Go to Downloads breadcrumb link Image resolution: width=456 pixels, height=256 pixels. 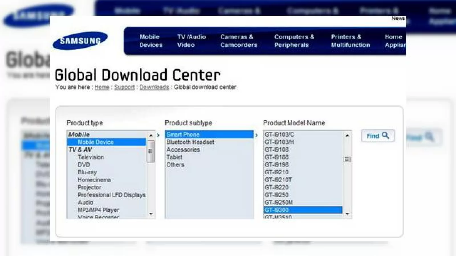pos(154,87)
